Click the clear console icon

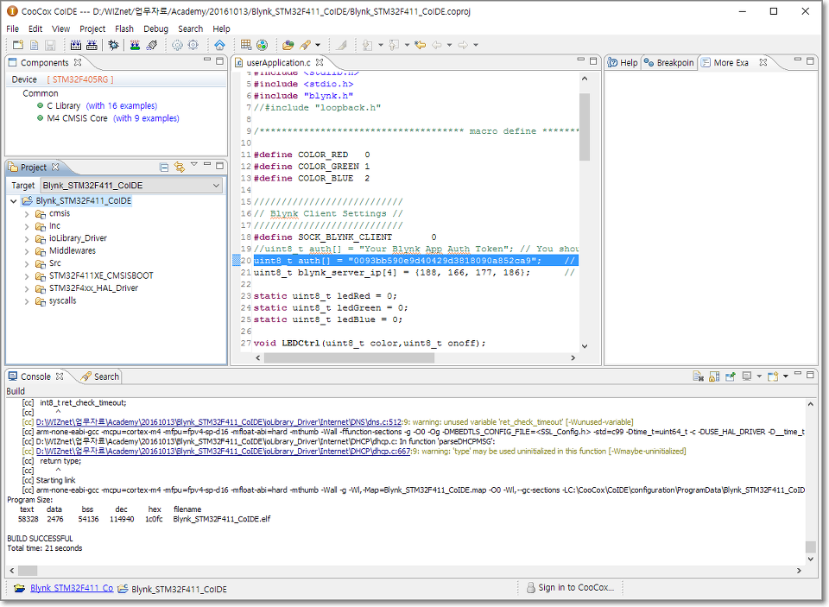pos(698,376)
